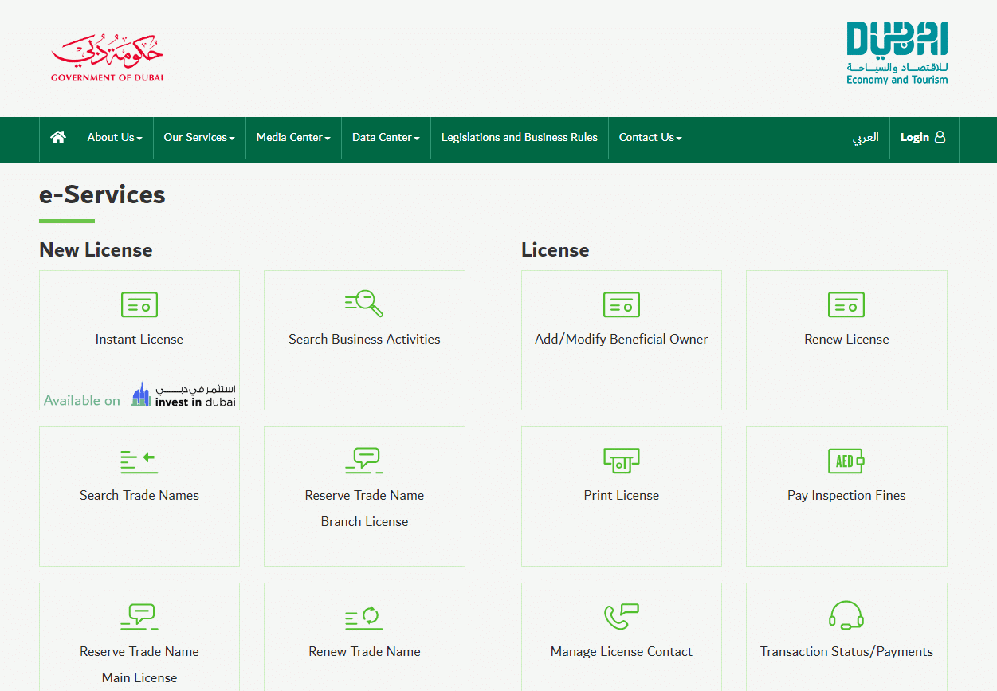Image resolution: width=997 pixels, height=691 pixels.
Task: Open the Manage License Contact phone icon
Action: coord(621,617)
